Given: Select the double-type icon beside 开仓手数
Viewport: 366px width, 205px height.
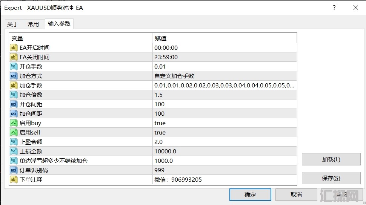Looking at the screenshot, I should [14, 67].
